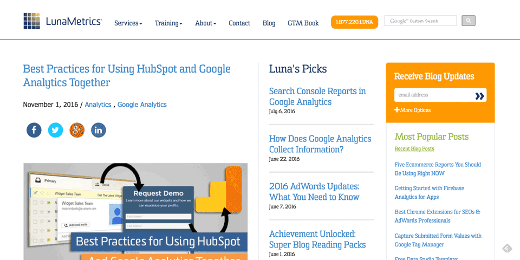Viewport: 520px width, 260px height.
Task: Expand More Options under blog updates
Action: click(413, 110)
